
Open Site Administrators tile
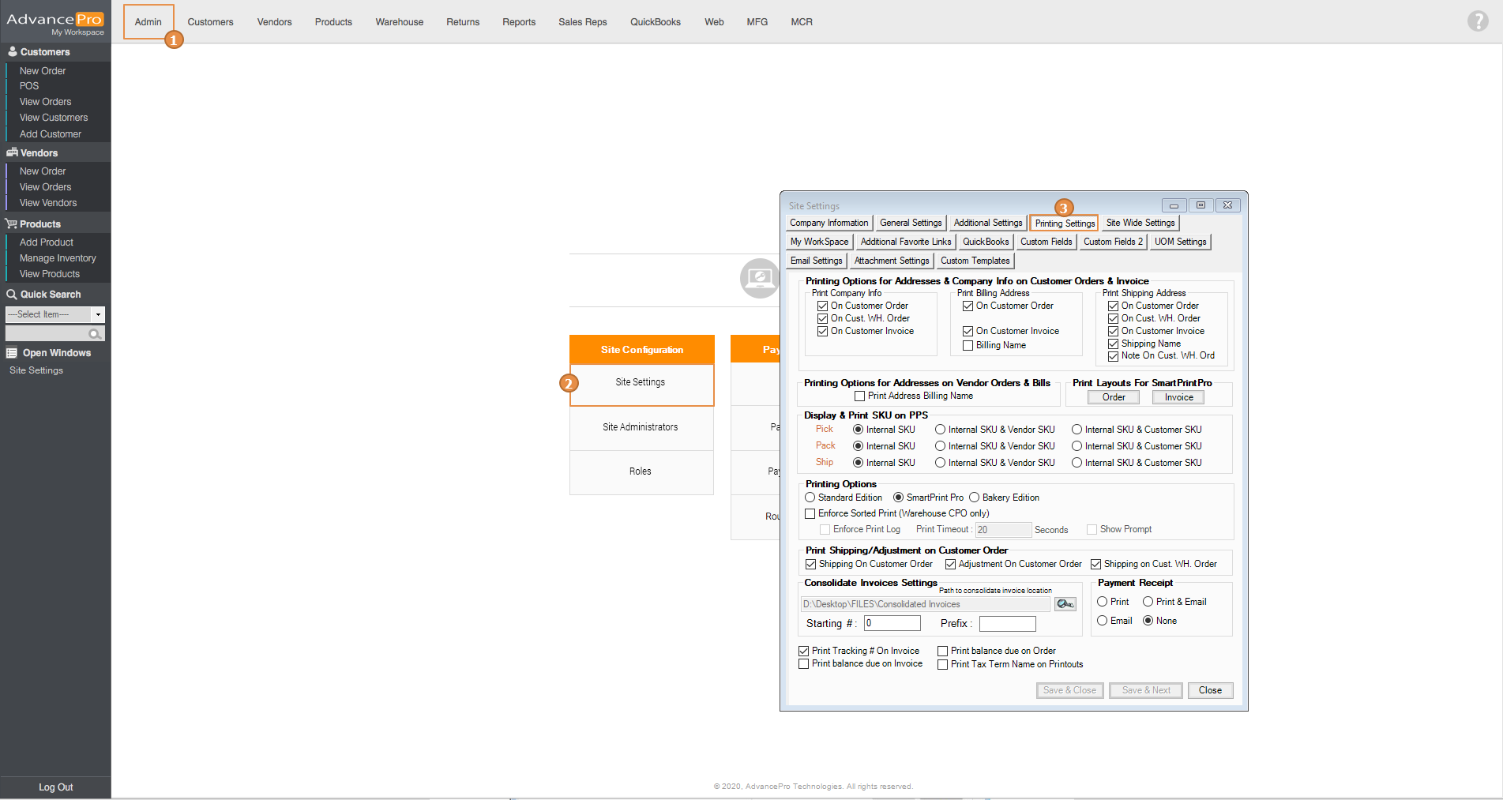641,427
